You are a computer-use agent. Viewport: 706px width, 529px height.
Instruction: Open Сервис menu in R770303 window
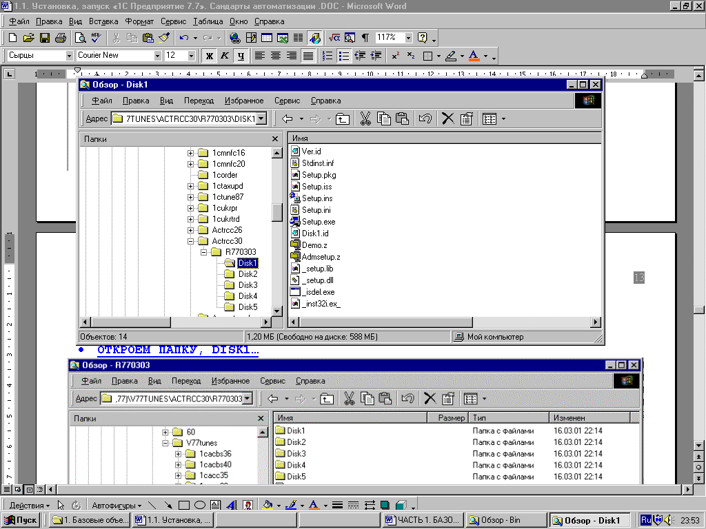click(x=272, y=381)
